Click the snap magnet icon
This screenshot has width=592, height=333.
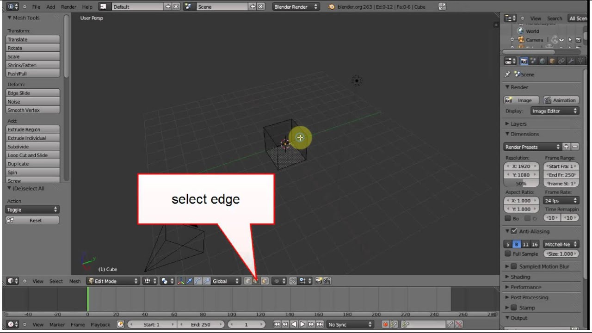(x=293, y=281)
